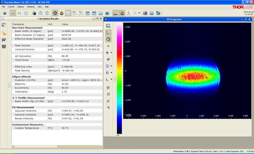The width and height of the screenshot is (254, 154).
Task: Toggle the Calculation Results window button
Action: click(x=68, y=13)
